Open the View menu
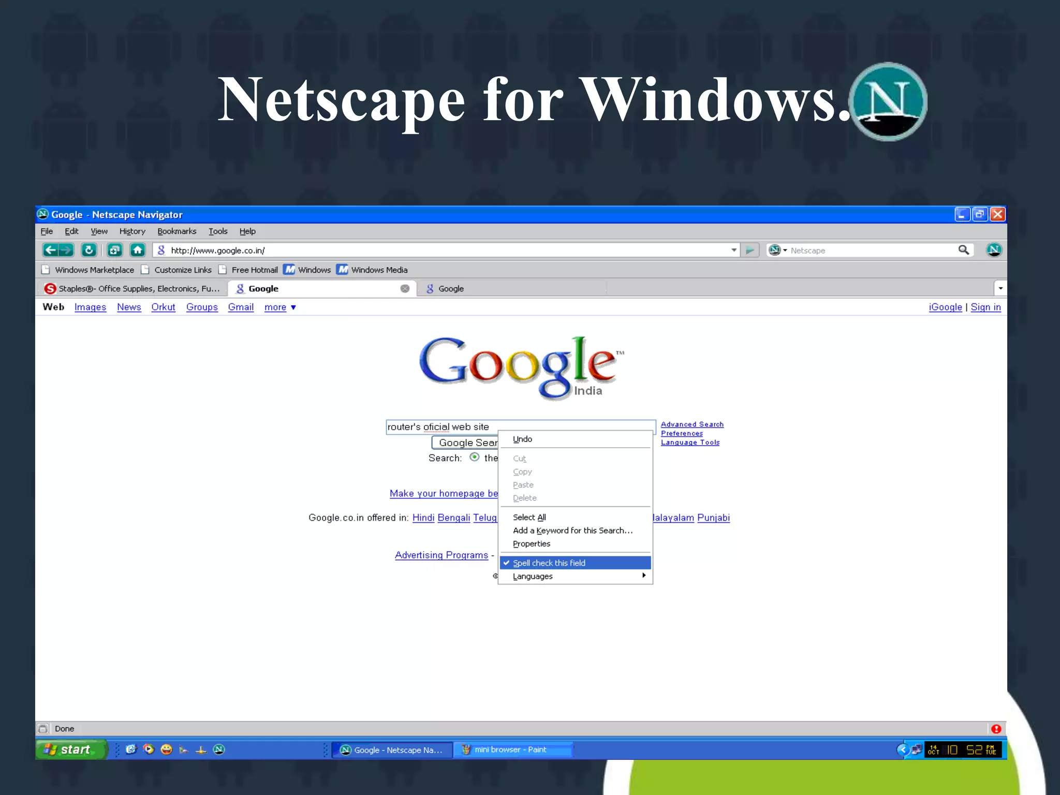Image resolution: width=1060 pixels, height=795 pixels. 99,231
